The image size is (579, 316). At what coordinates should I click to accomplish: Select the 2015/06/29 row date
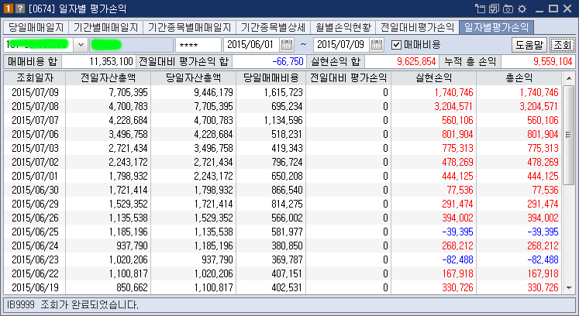click(35, 204)
